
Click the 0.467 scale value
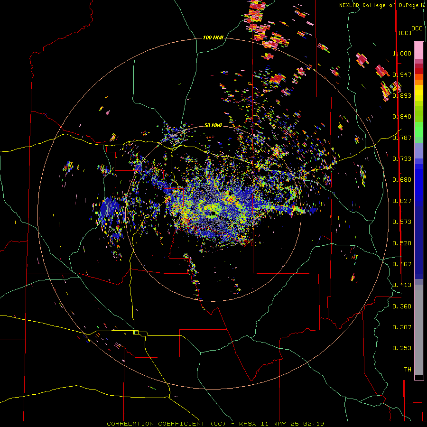(x=402, y=264)
